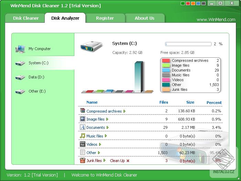Open the Music files row link
Viewport: 241px width, 181px height.
click(x=95, y=136)
